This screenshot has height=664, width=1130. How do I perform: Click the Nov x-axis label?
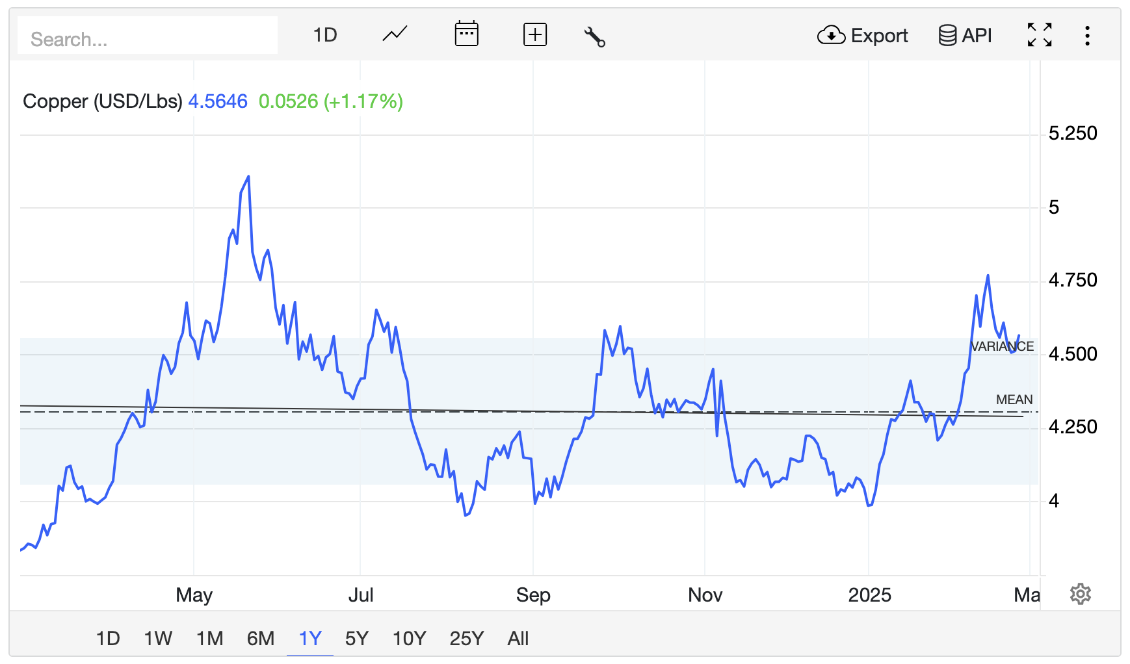705,595
